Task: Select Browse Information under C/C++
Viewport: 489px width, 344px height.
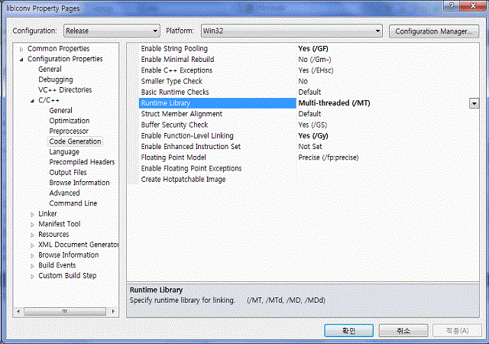Action: [79, 183]
